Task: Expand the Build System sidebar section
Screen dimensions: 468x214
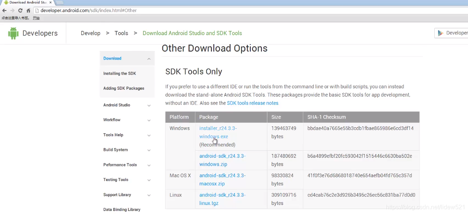Action: (149, 150)
